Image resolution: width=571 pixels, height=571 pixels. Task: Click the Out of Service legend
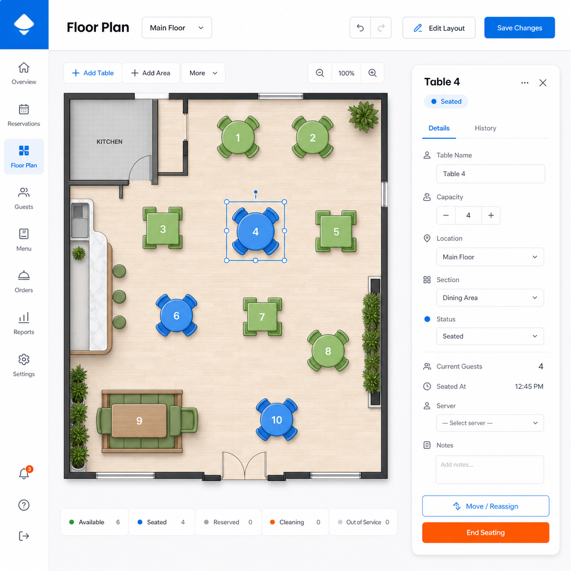tap(363, 522)
